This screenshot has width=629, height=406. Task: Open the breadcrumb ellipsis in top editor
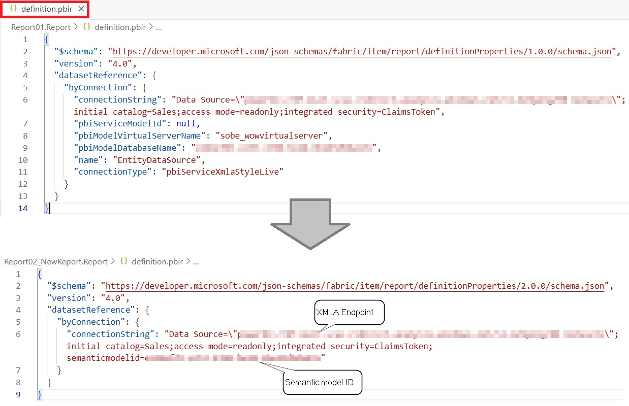tap(159, 27)
